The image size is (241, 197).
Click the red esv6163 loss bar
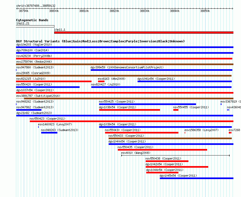[x=101, y=81]
